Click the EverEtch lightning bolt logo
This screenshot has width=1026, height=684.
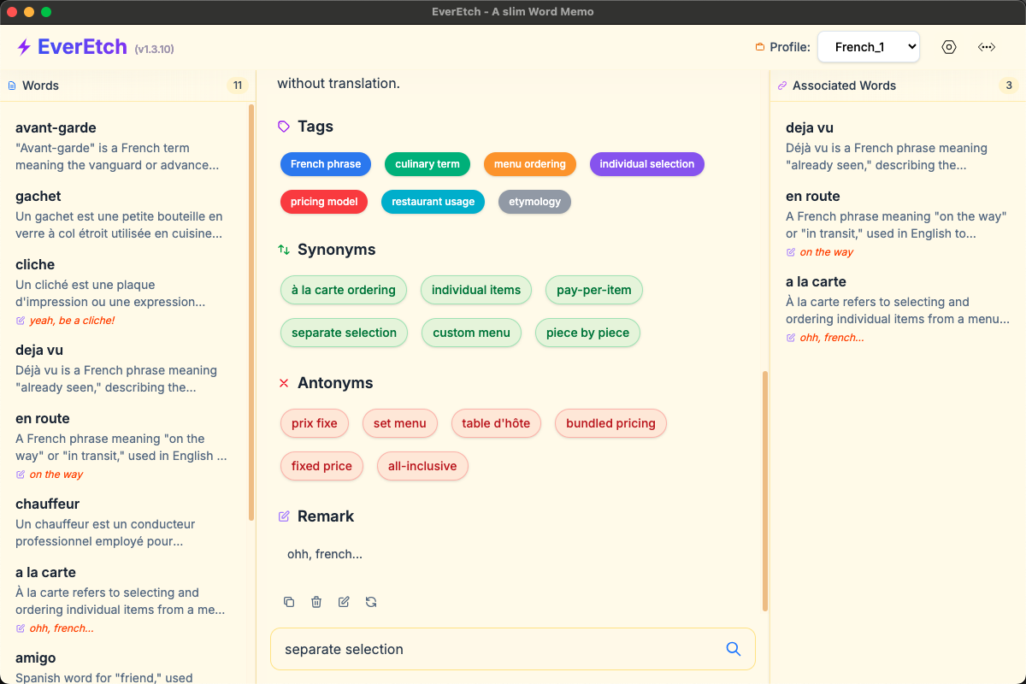pyautogui.click(x=24, y=47)
